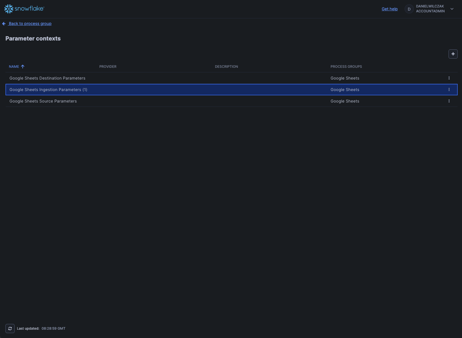Screen dimensions: 462x338
Task: Go back via Back to process group link
Action: pos(30,24)
